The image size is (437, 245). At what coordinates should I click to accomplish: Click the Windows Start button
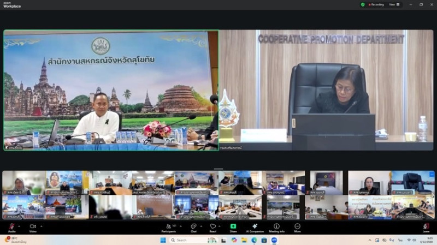point(163,240)
